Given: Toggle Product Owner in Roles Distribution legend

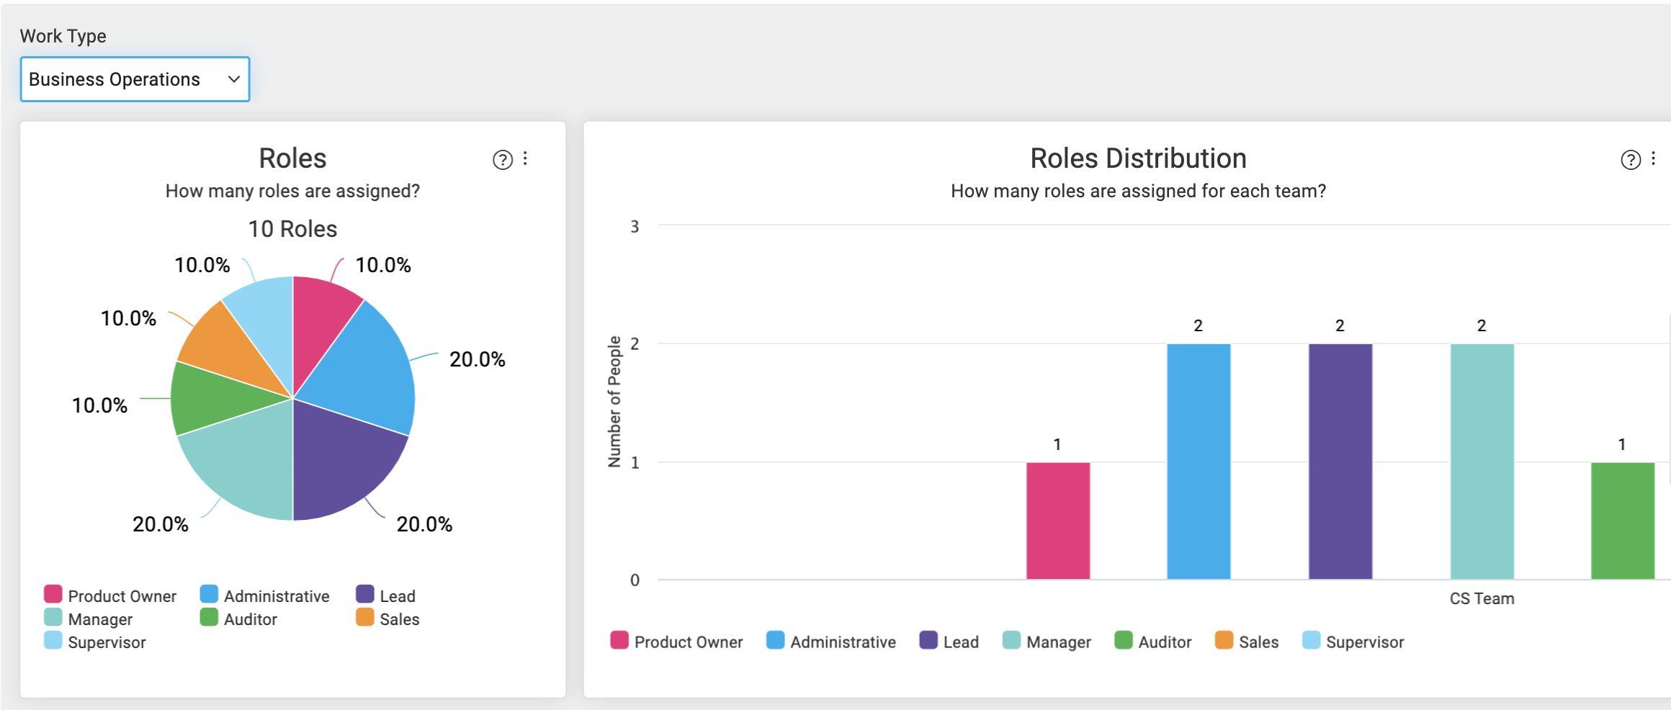Looking at the screenshot, I should (676, 642).
